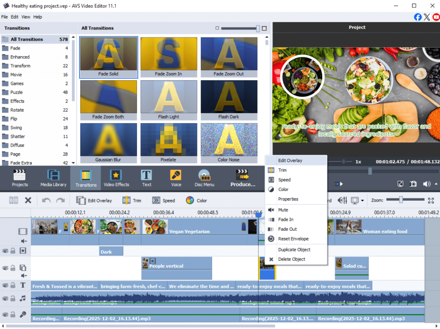Viewport: 440px width, 329px height.
Task: Lock the voice recording track
Action: click(x=13, y=315)
